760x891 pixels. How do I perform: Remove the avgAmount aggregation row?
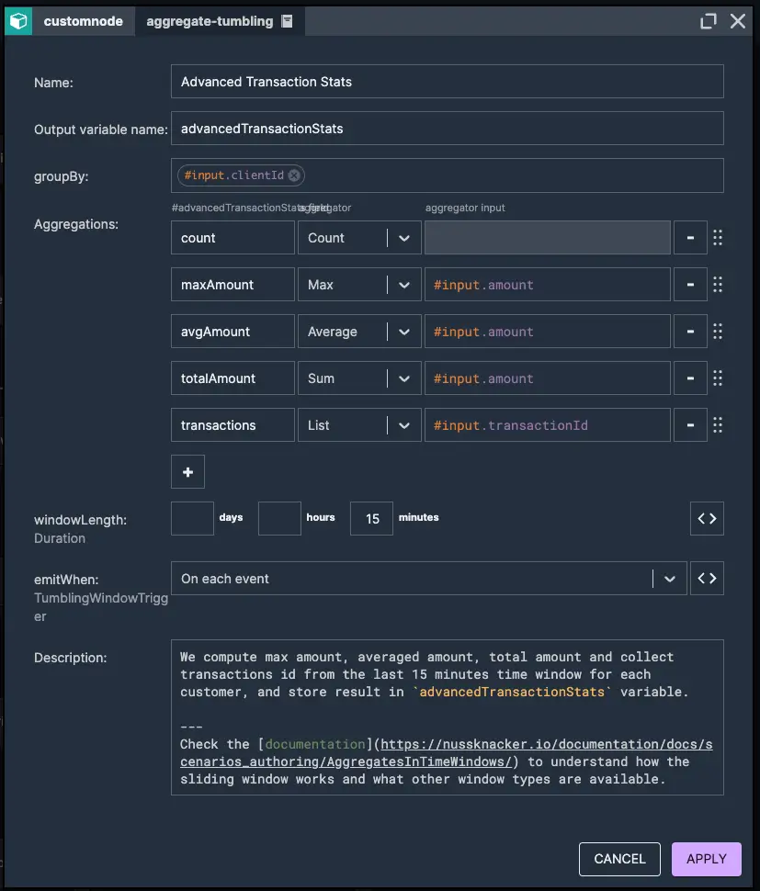click(690, 332)
